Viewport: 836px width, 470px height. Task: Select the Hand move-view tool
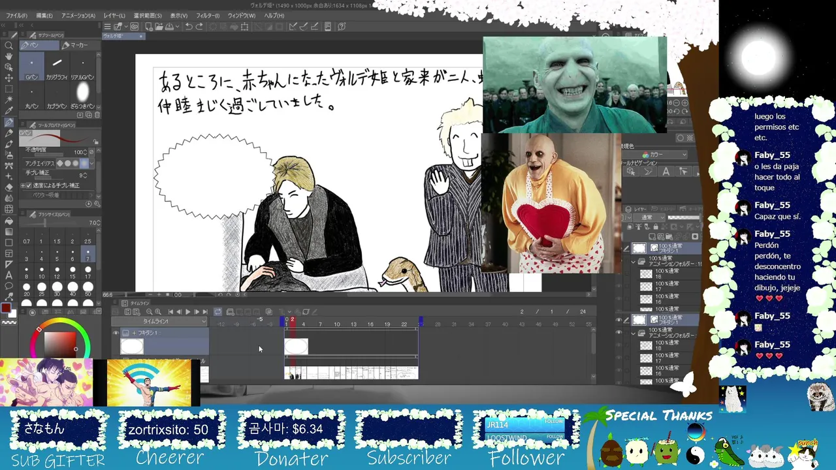click(8, 57)
